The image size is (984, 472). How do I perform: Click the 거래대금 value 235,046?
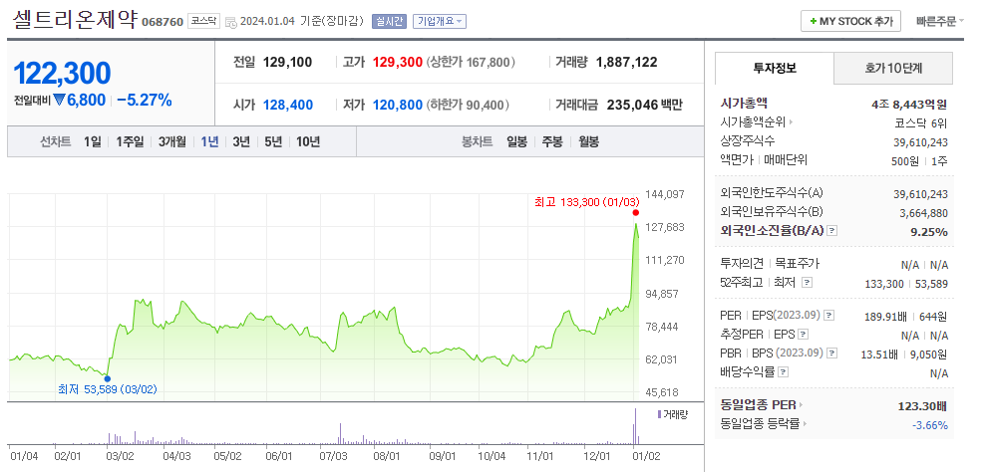coord(632,105)
